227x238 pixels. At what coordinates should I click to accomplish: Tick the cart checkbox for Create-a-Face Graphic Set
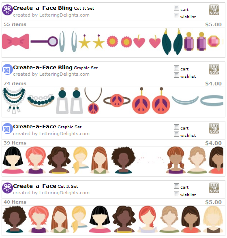[x=176, y=127]
